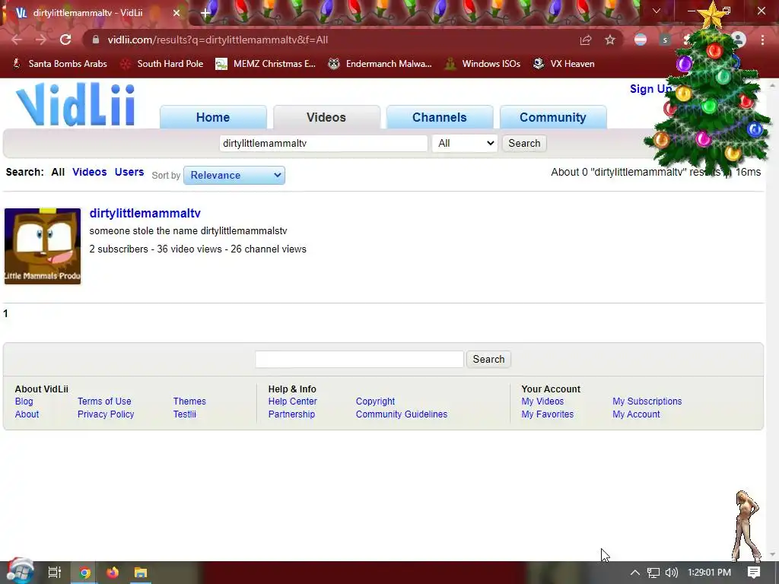779x584 pixels.
Task: Go back with the browser back arrow
Action: coord(17,40)
